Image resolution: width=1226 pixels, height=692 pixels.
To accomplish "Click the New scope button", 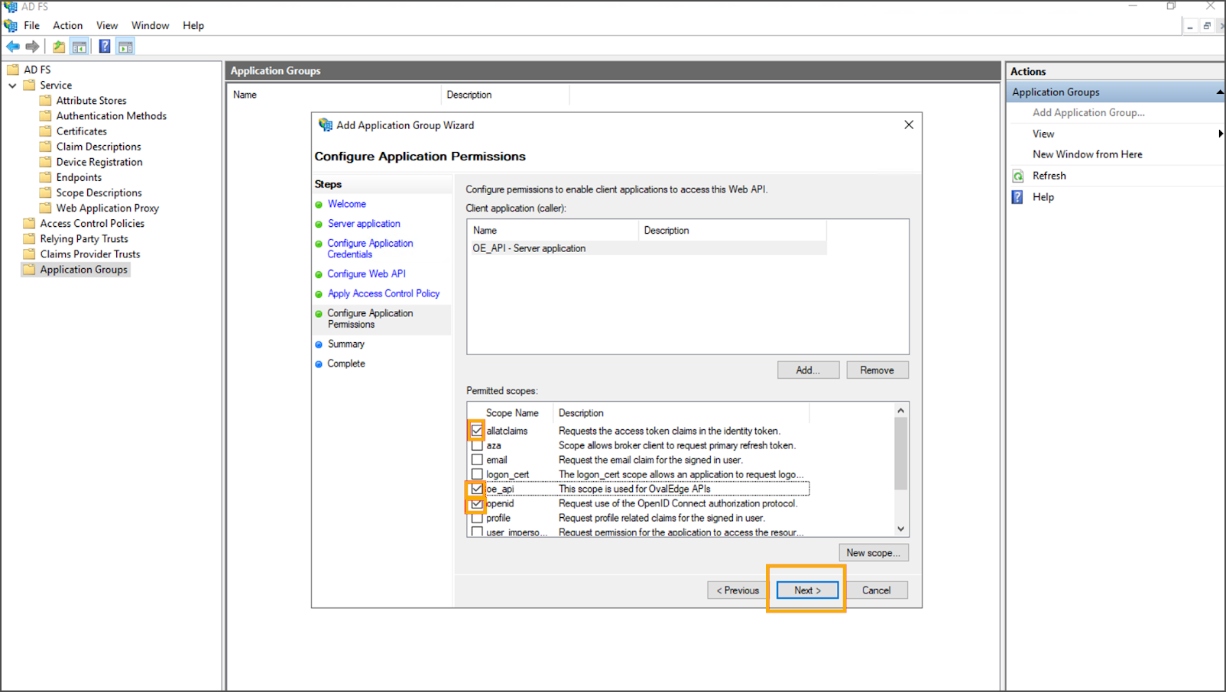I will (873, 553).
